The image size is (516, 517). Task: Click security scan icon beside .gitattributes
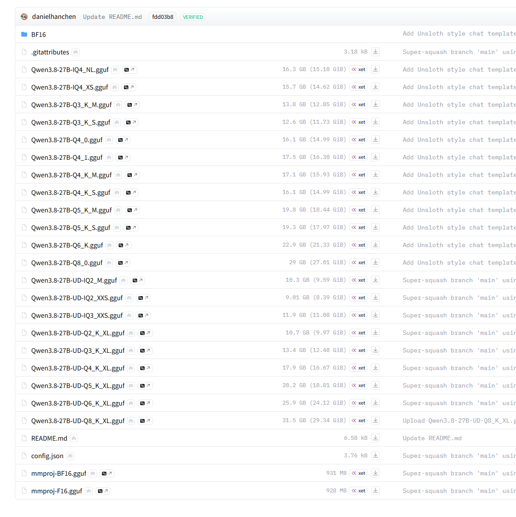76,52
